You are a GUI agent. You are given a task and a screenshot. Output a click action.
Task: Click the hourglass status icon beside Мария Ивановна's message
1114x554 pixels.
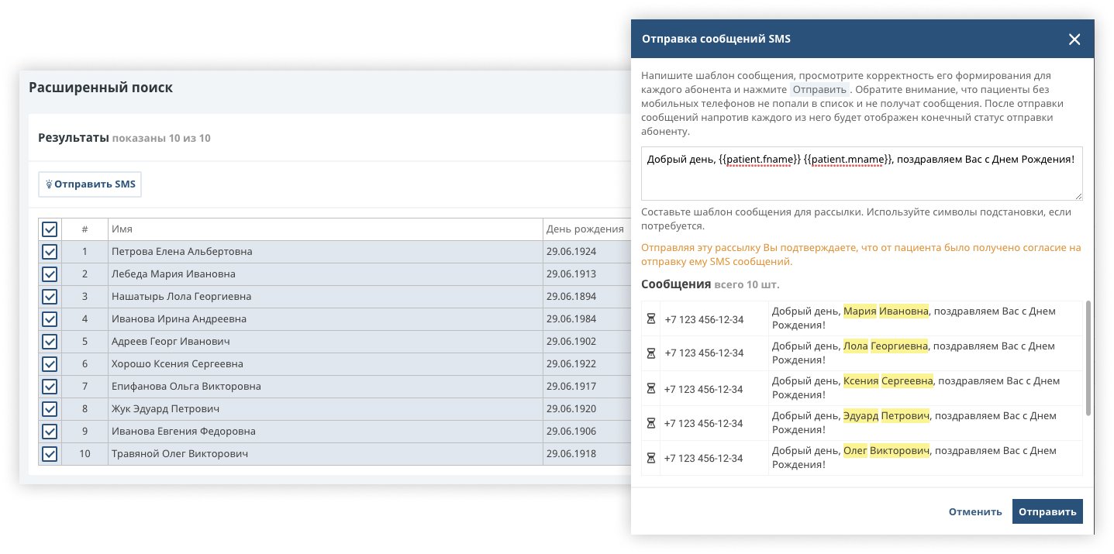tap(650, 318)
